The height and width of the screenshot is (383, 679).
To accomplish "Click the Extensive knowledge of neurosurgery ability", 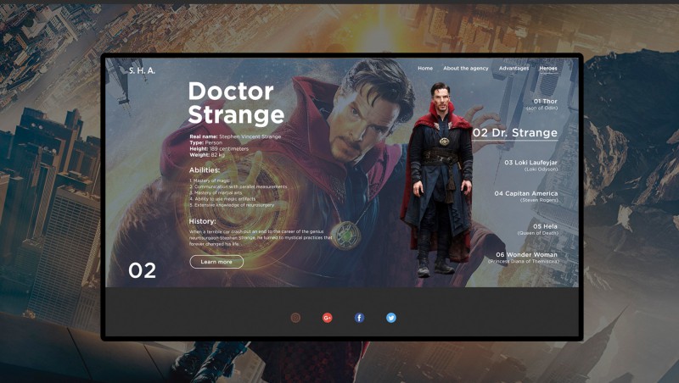I will pyautogui.click(x=232, y=205).
